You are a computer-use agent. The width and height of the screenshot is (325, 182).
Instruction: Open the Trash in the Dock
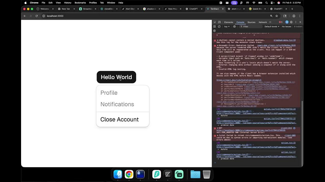207,174
